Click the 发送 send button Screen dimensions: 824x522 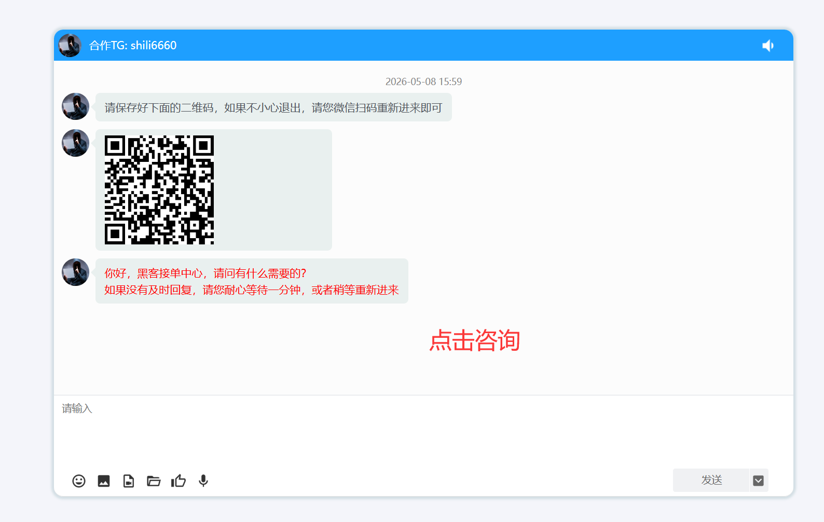click(x=711, y=480)
